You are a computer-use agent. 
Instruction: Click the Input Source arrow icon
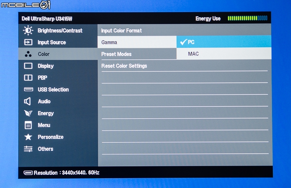click(x=28, y=42)
